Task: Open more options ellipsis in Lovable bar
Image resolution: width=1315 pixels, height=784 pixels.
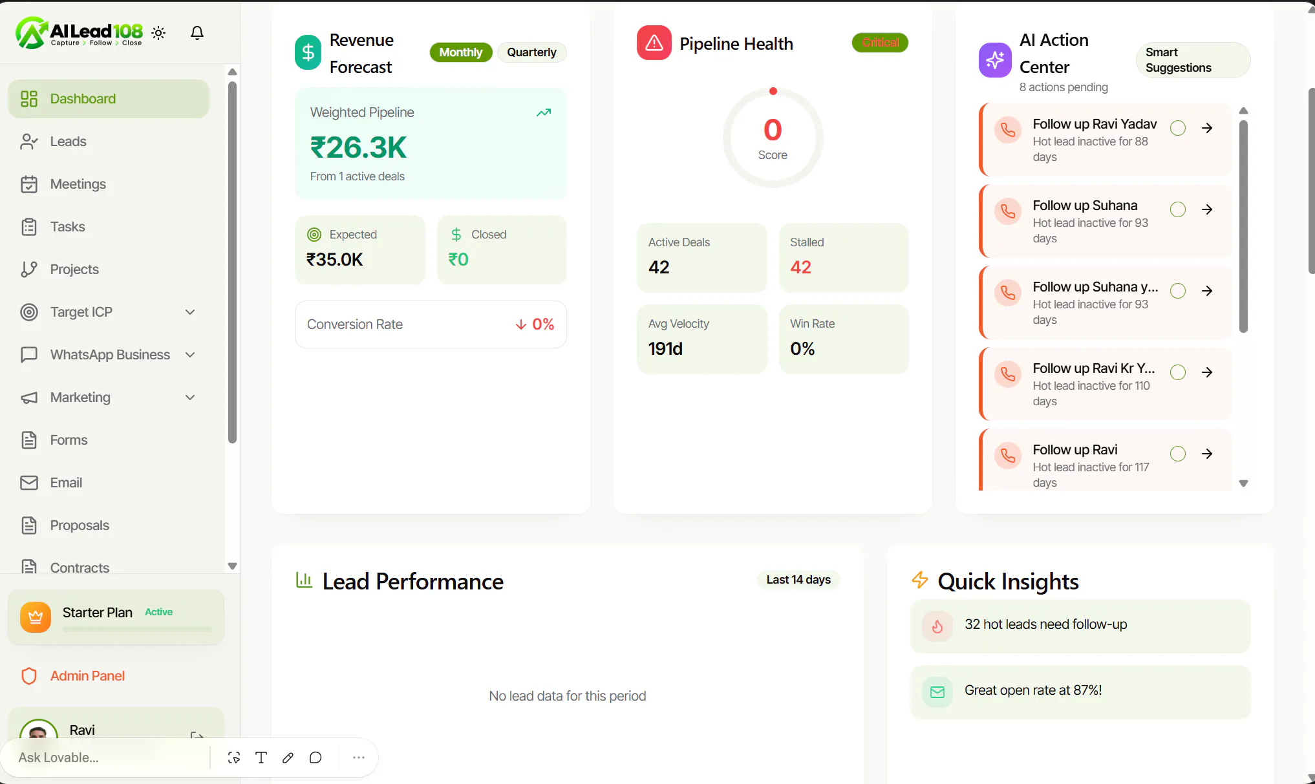Action: point(359,758)
